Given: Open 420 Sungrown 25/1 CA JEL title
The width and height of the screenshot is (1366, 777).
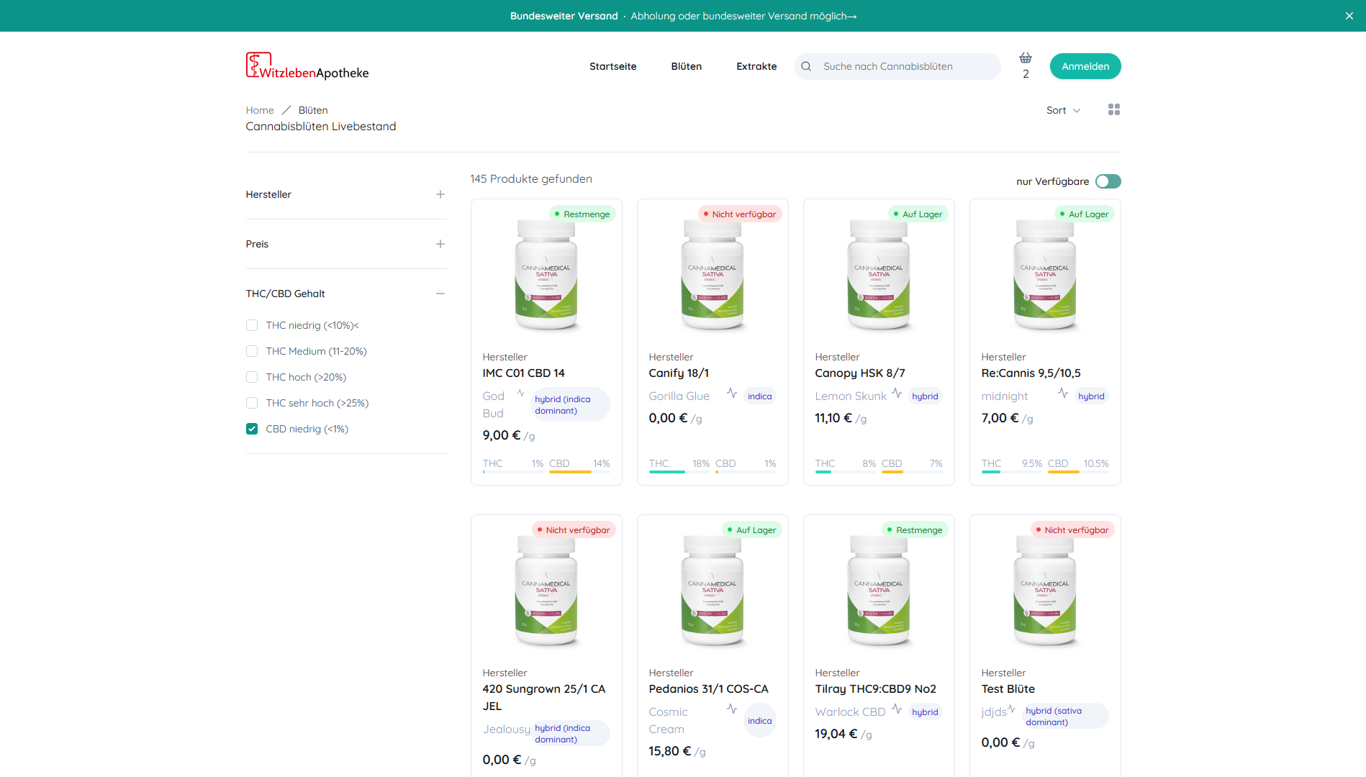Looking at the screenshot, I should pyautogui.click(x=544, y=697).
